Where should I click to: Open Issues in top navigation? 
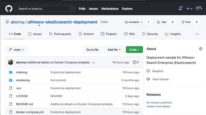click(93, 9)
